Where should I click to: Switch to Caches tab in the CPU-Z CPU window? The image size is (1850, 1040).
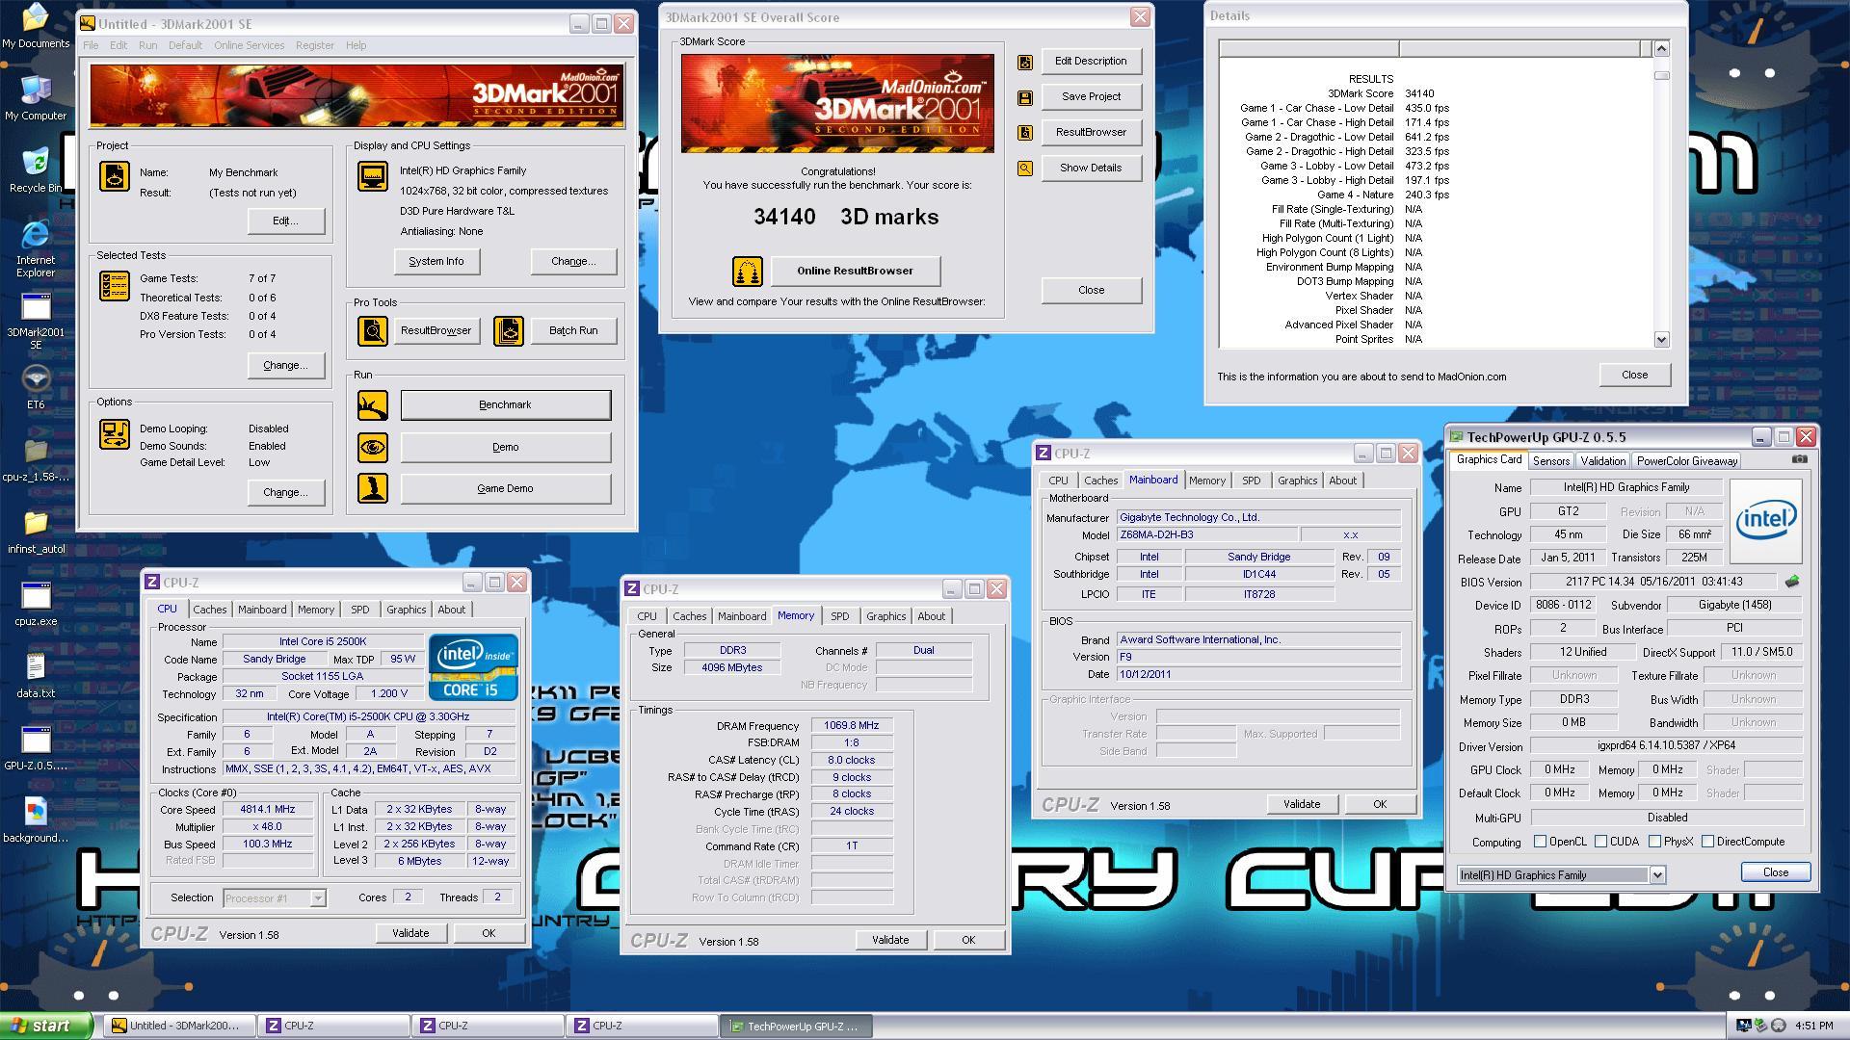coord(209,610)
